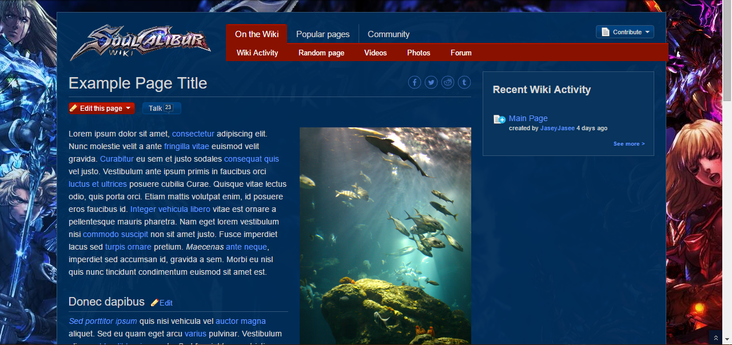This screenshot has width=732, height=345.
Task: Select the On the Wiki tab
Action: [257, 34]
